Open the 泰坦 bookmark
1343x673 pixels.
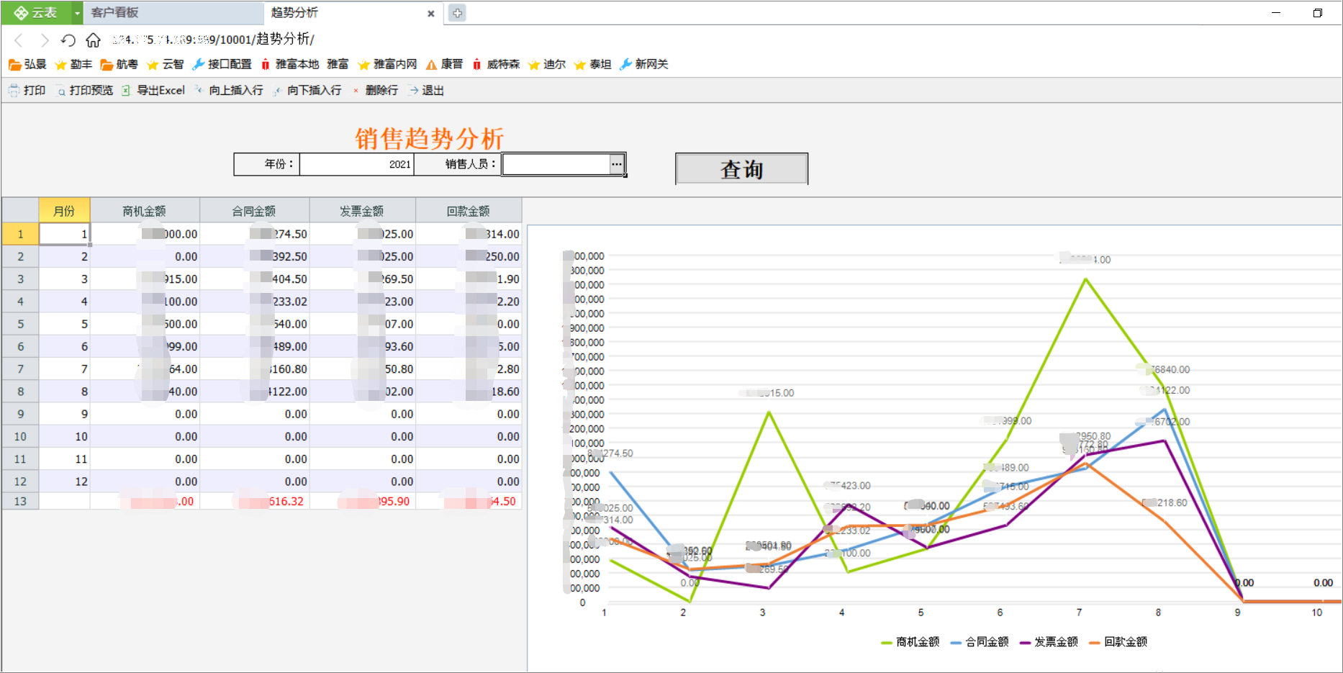pos(593,65)
